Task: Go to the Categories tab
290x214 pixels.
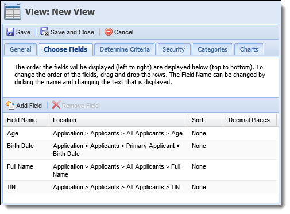Action: pos(212,49)
